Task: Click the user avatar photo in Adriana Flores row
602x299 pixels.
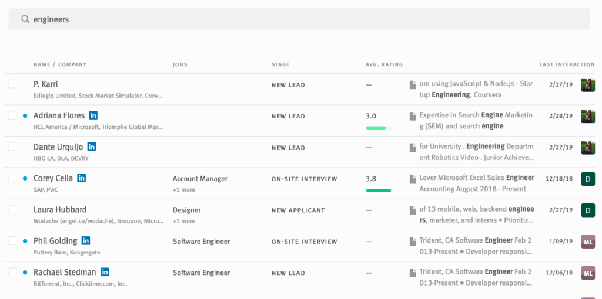Action: click(x=588, y=117)
